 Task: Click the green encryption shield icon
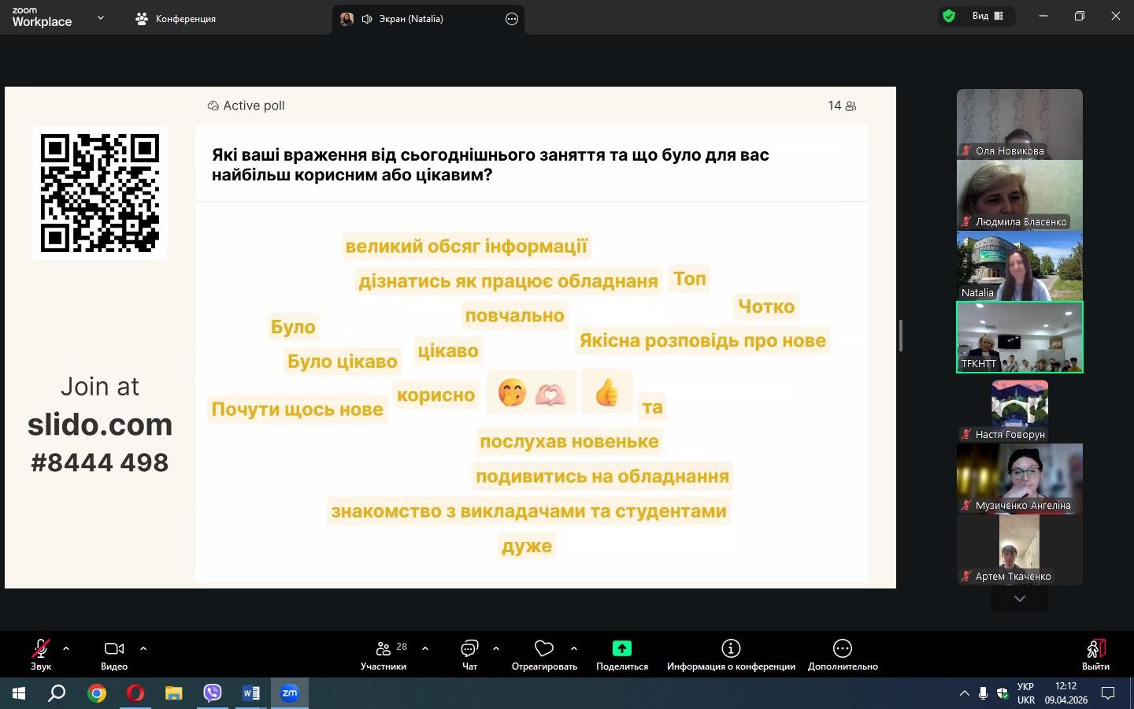click(949, 16)
